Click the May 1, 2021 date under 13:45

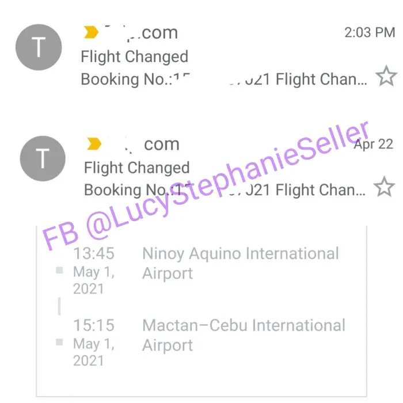94,280
